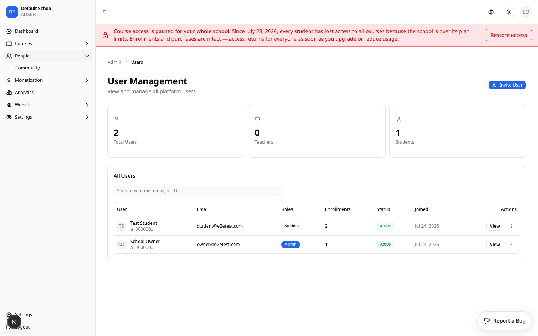Click the Student role badge

[292, 226]
